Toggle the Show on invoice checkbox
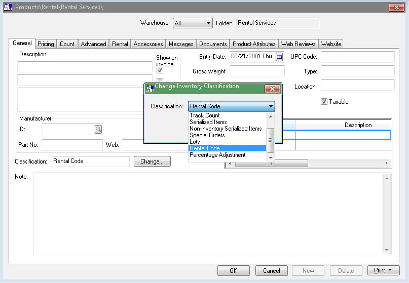Screen dimensions: 409x283 coord(160,70)
